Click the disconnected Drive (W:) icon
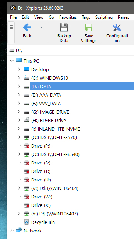 point(27,197)
